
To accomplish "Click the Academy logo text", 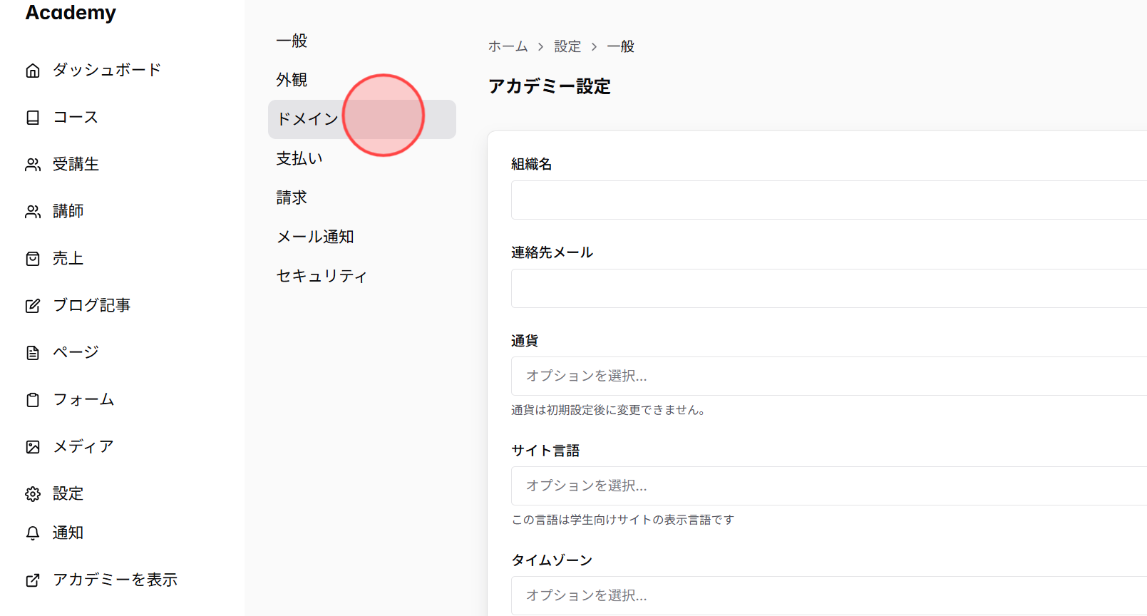I will [71, 13].
